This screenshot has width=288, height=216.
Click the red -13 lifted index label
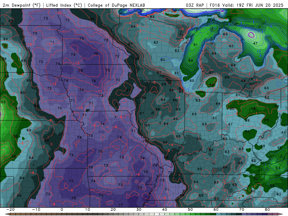[76, 63]
